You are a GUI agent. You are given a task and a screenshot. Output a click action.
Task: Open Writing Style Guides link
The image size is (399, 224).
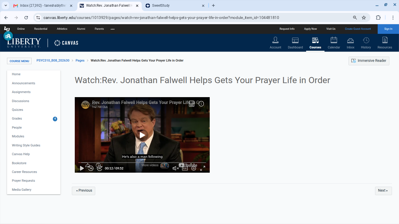26,146
